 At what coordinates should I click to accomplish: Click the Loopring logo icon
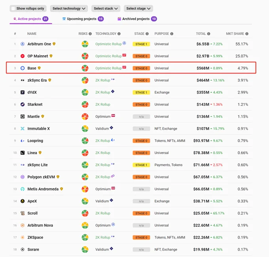point(23,141)
